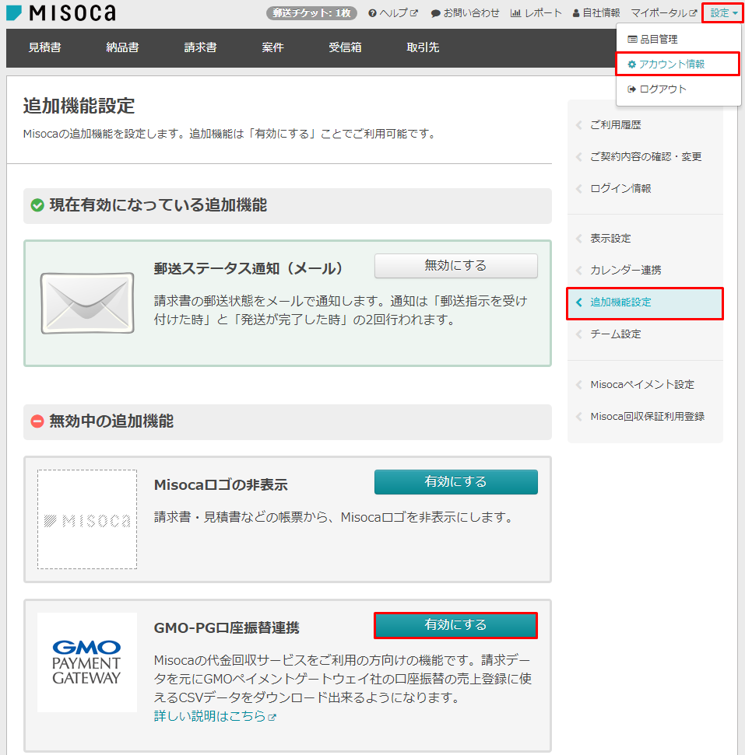Enable Misocaロゴの非表示 with 有効にする button

point(455,482)
